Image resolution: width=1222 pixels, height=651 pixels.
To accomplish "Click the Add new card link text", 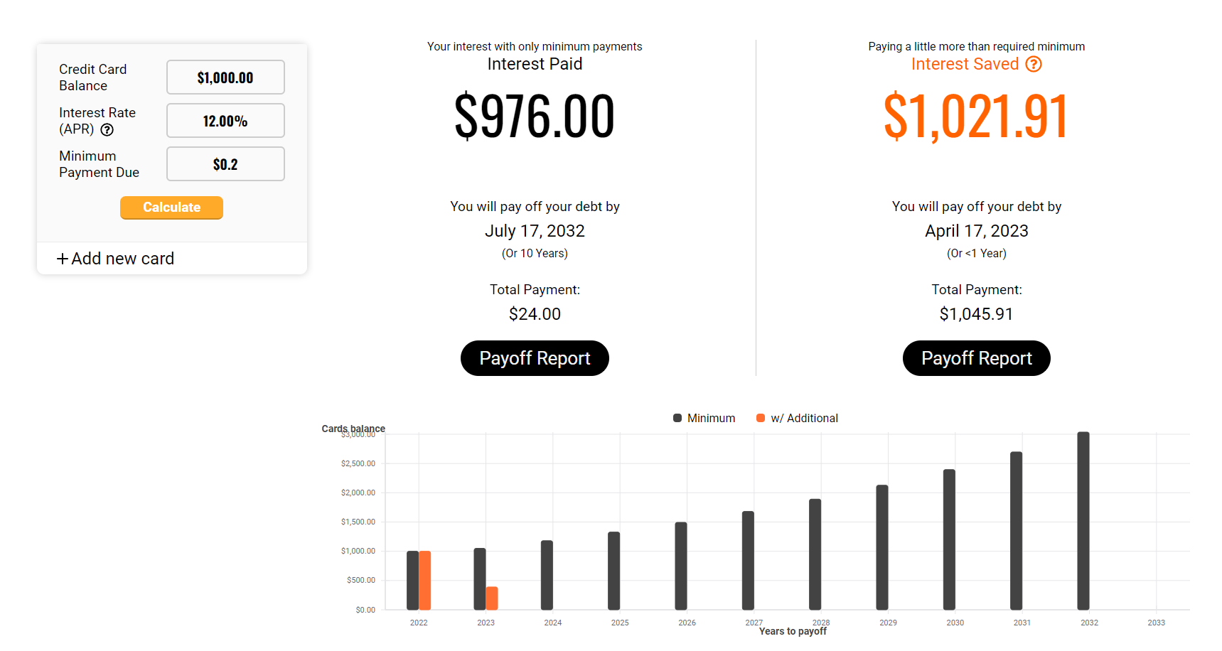I will 122,259.
